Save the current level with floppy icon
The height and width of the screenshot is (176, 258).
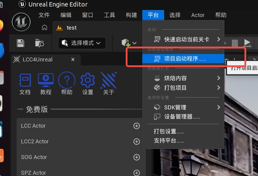21,43
